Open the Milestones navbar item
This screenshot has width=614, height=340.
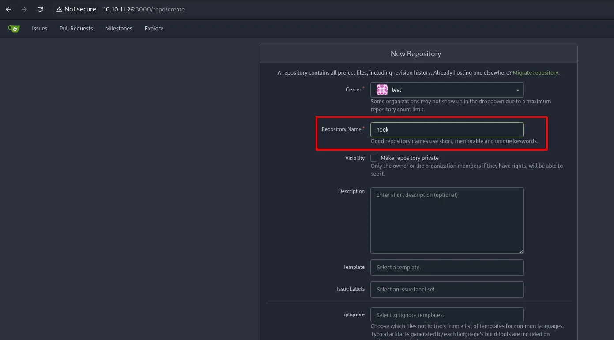point(119,29)
